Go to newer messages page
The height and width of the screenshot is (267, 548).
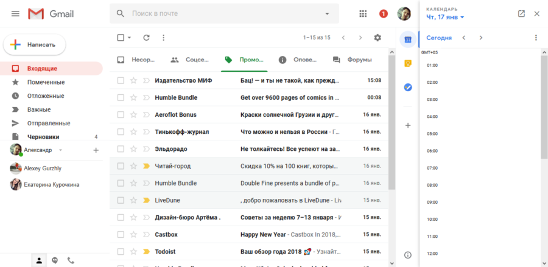pos(343,38)
